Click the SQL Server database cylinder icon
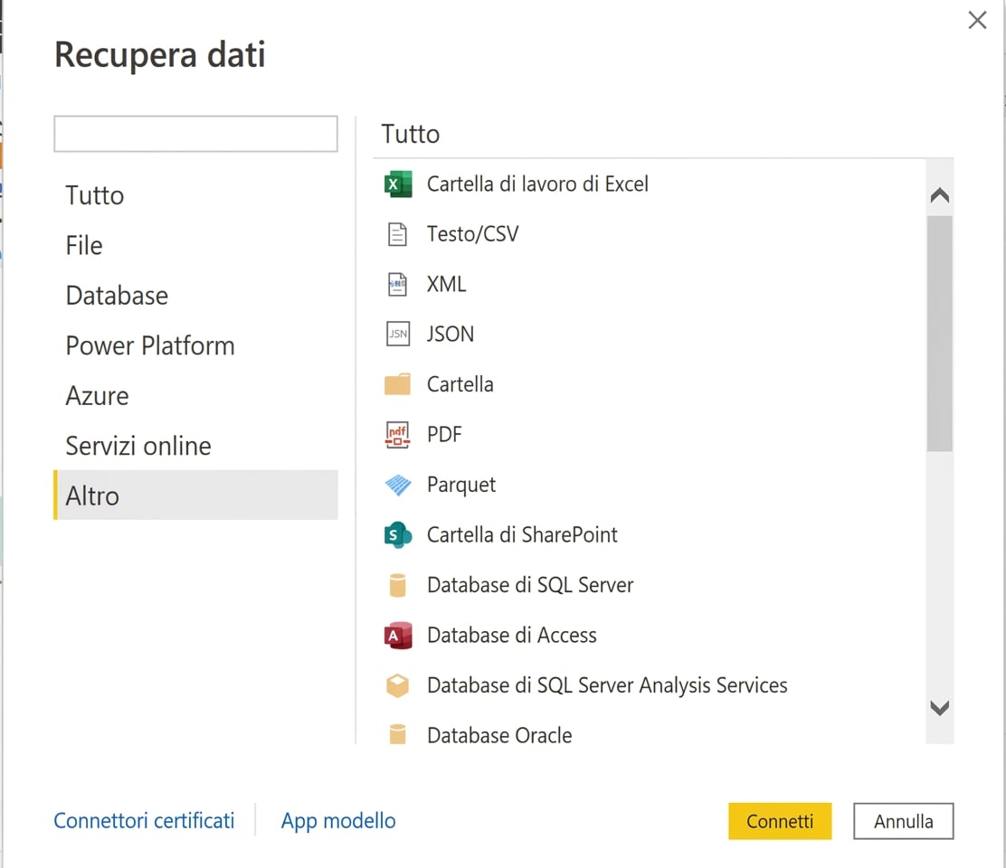Screen dimensions: 1006x868 click(x=398, y=585)
